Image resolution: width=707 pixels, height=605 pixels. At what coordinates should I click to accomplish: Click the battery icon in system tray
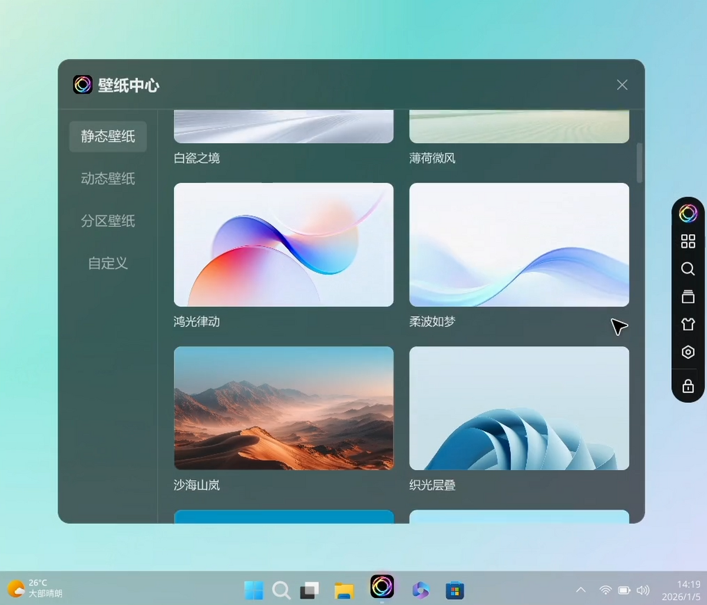point(624,590)
